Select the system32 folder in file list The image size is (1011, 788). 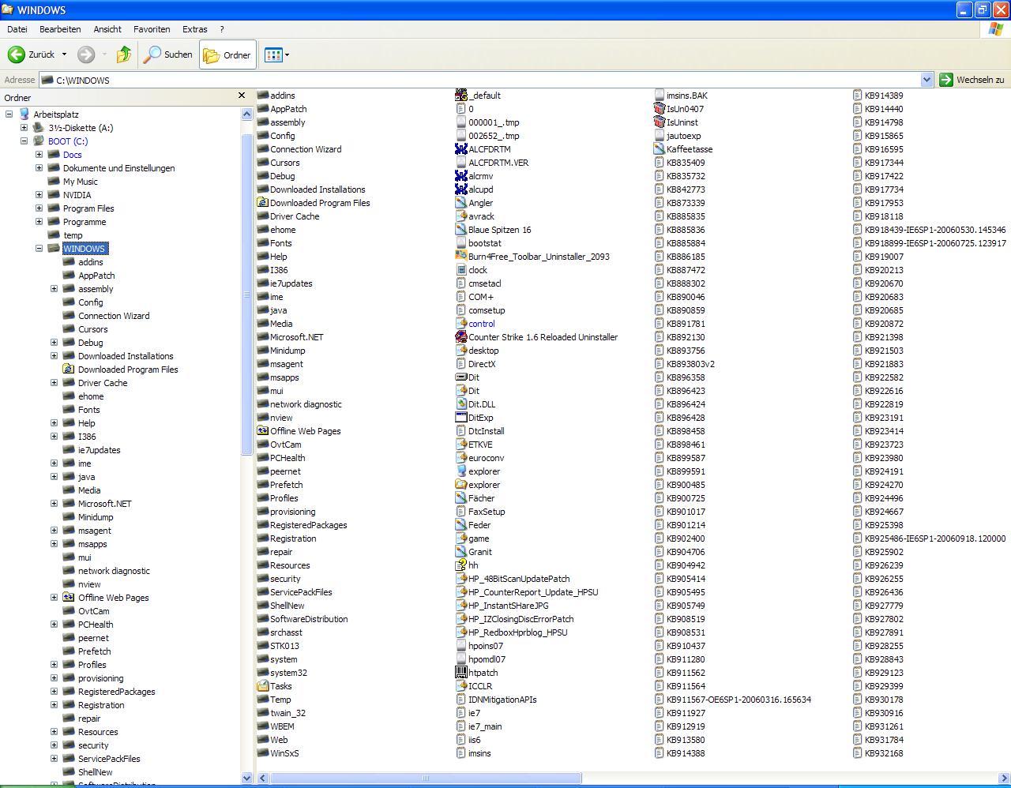tap(282, 673)
